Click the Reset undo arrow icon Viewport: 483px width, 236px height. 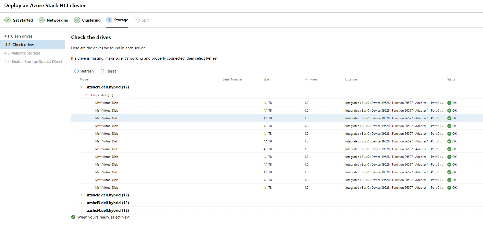point(103,71)
